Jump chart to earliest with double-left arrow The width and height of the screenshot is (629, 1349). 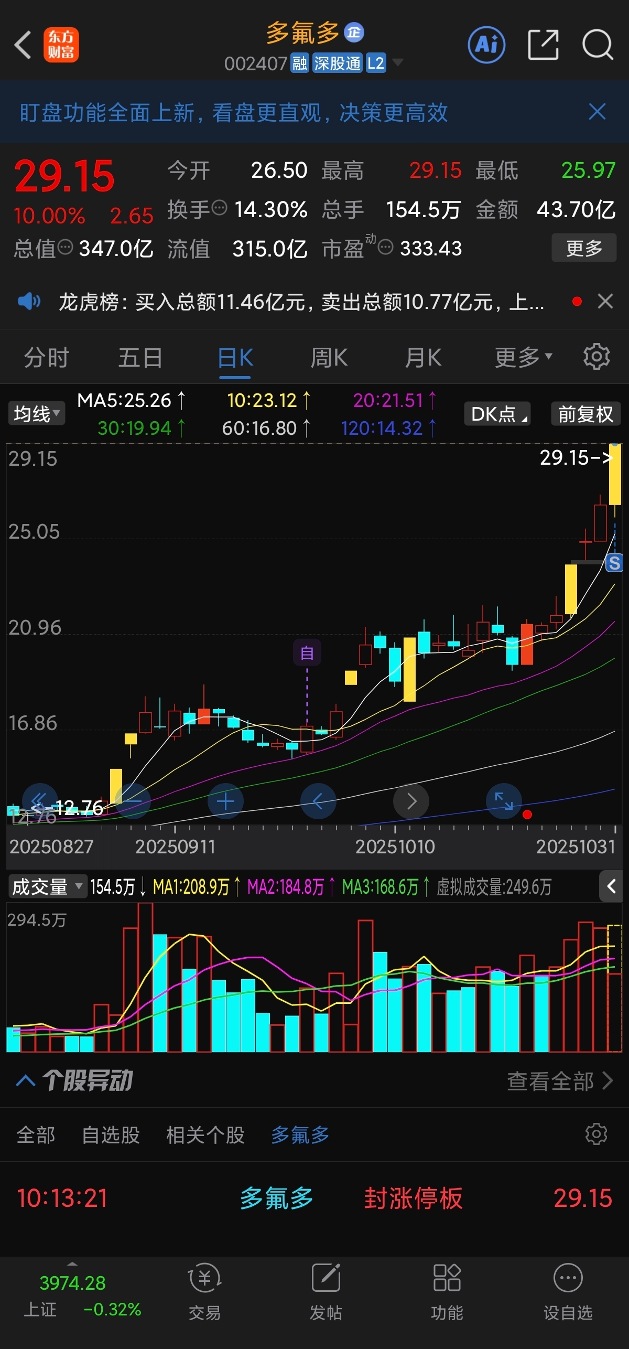40,801
